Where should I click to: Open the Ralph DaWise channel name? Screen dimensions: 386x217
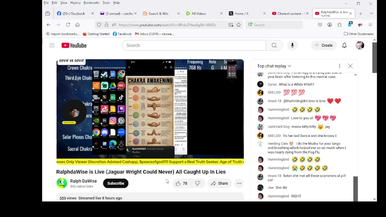[x=84, y=181]
